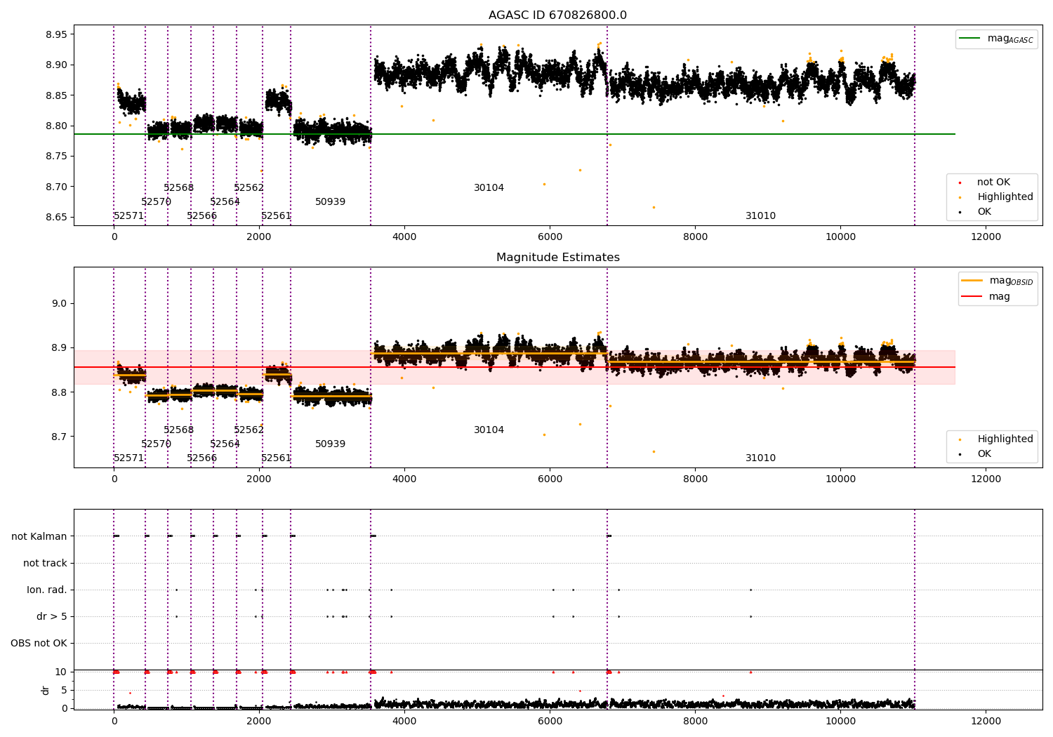This screenshot has width=1053, height=737.
Task: Click the rotated "dr" y-axis label
Action: (x=46, y=690)
